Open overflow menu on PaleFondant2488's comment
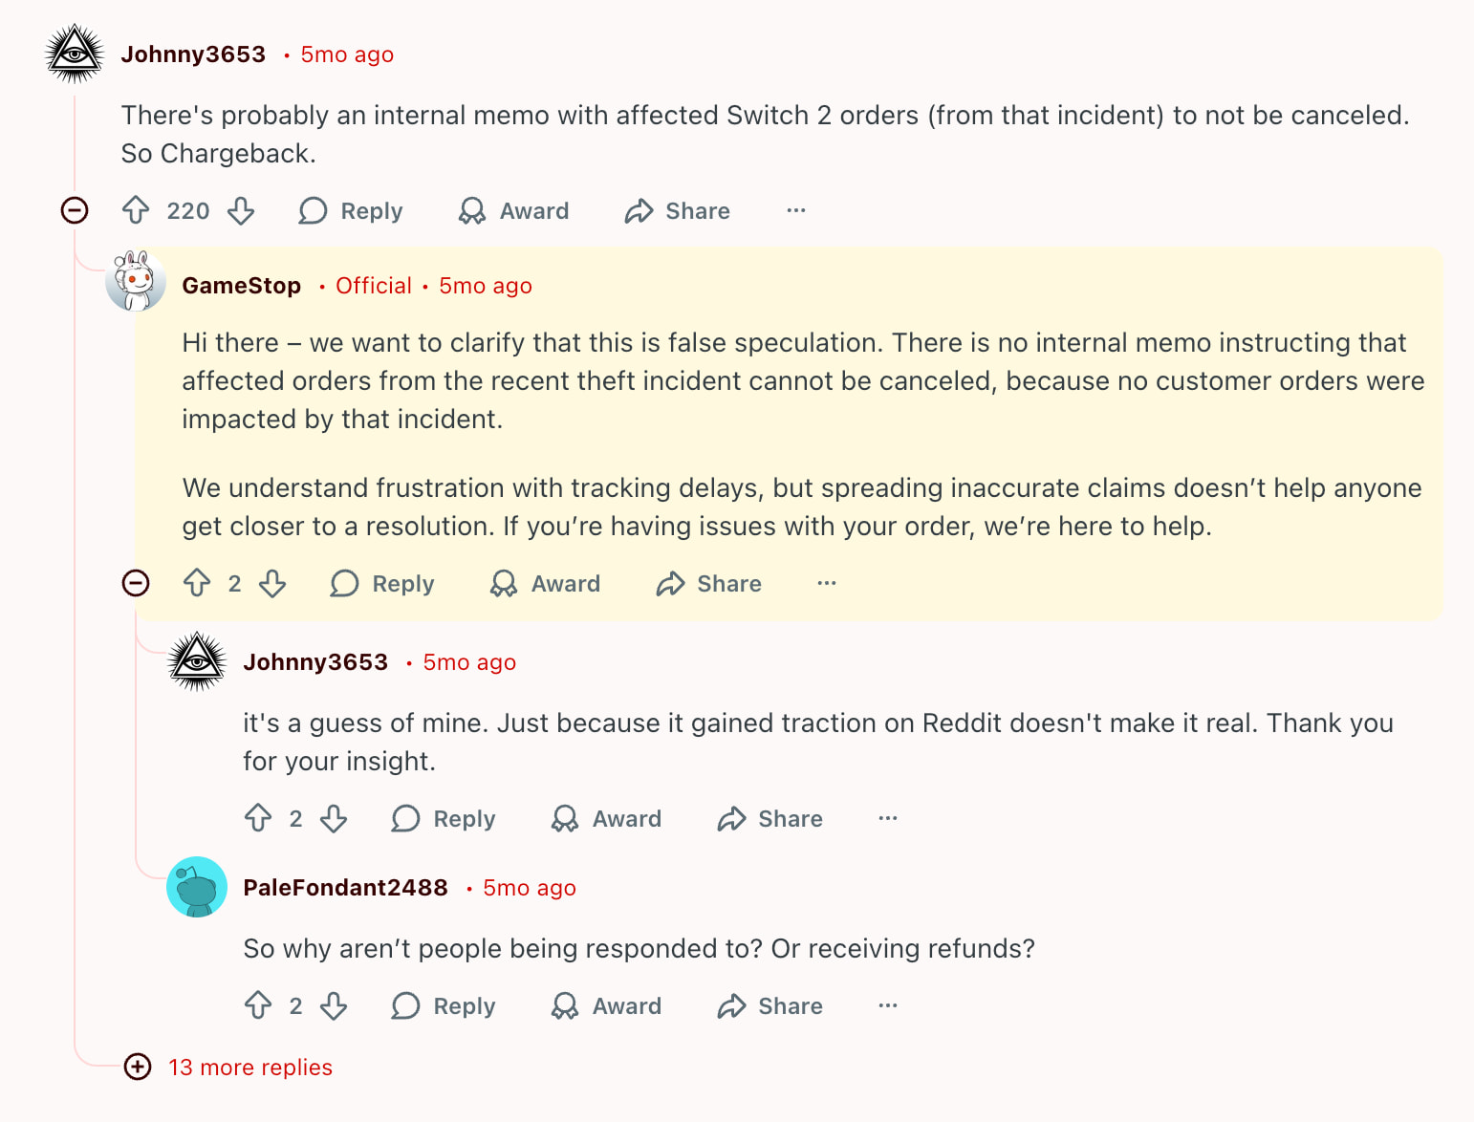Viewport: 1474px width, 1122px height. pos(887,1005)
